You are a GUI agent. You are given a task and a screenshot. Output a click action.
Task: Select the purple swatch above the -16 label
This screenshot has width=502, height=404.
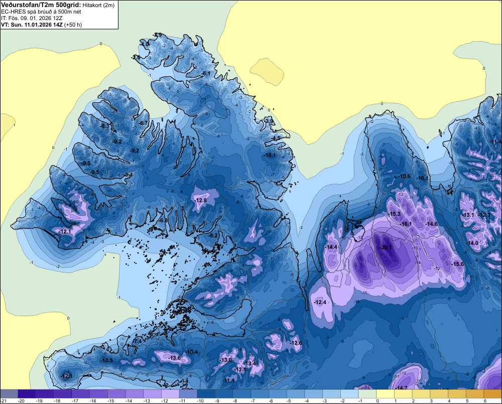(x=98, y=394)
